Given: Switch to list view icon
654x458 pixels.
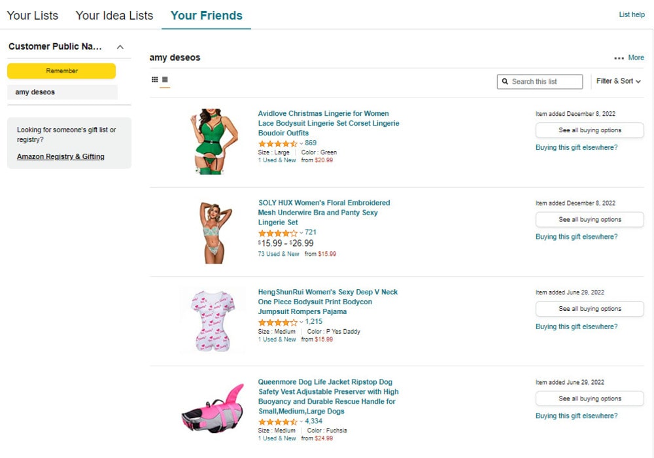Looking at the screenshot, I should 165,80.
